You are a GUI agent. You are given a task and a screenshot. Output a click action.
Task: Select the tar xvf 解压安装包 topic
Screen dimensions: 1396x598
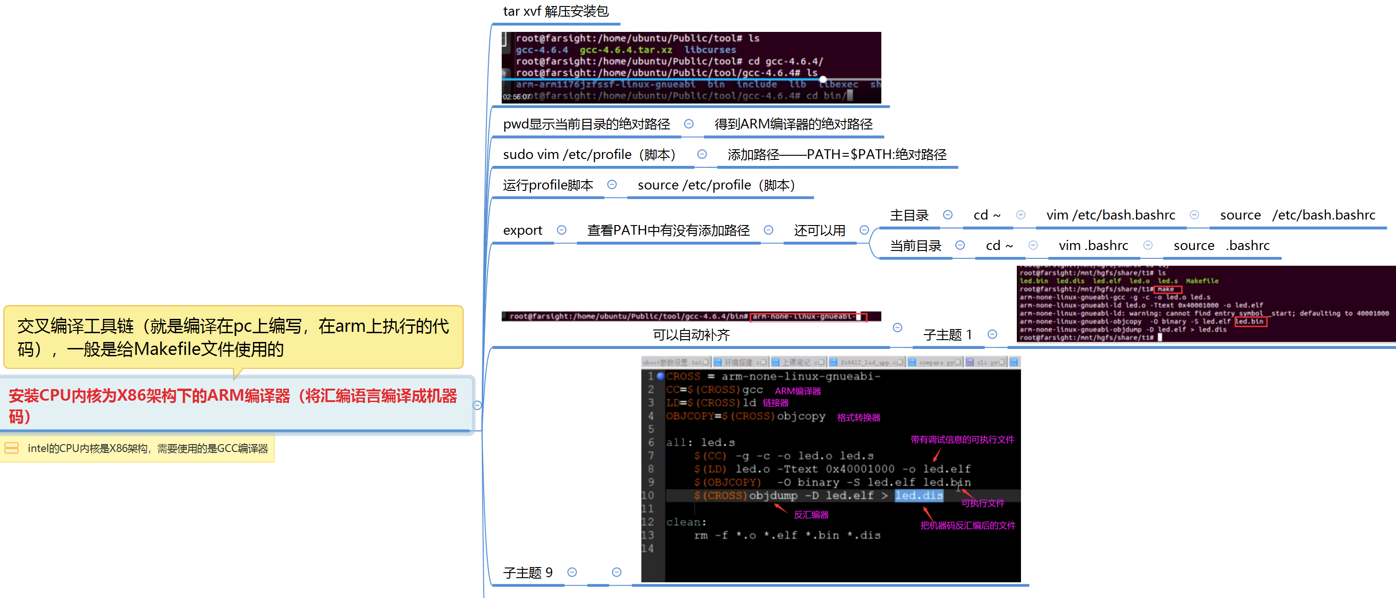point(555,12)
